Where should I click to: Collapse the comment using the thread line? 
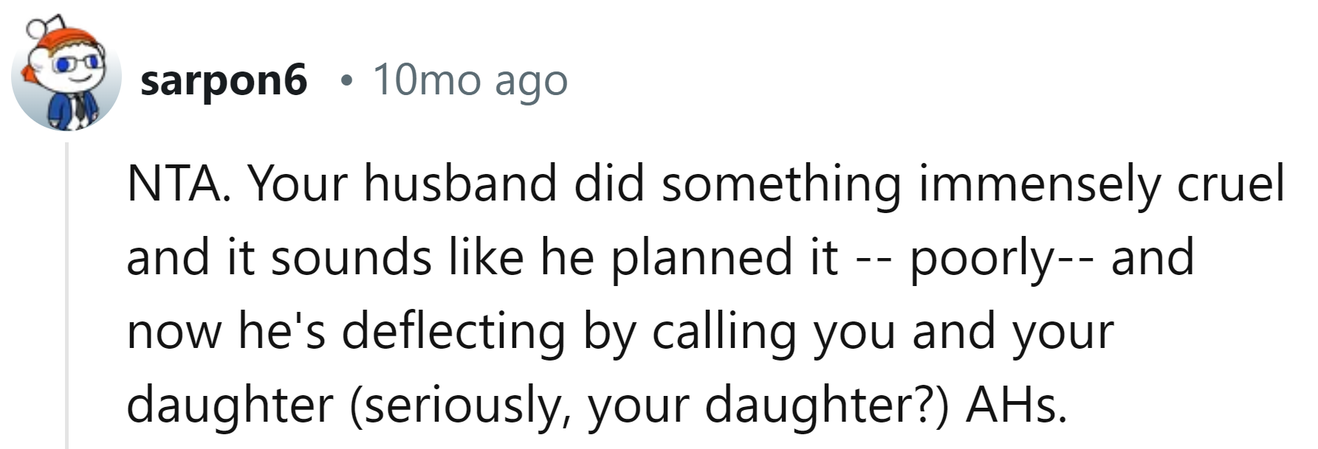[67, 295]
